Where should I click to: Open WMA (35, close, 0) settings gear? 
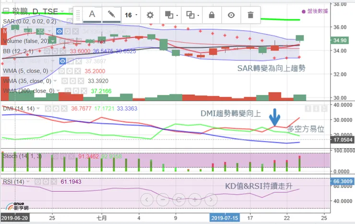pyautogui.click(x=73, y=81)
